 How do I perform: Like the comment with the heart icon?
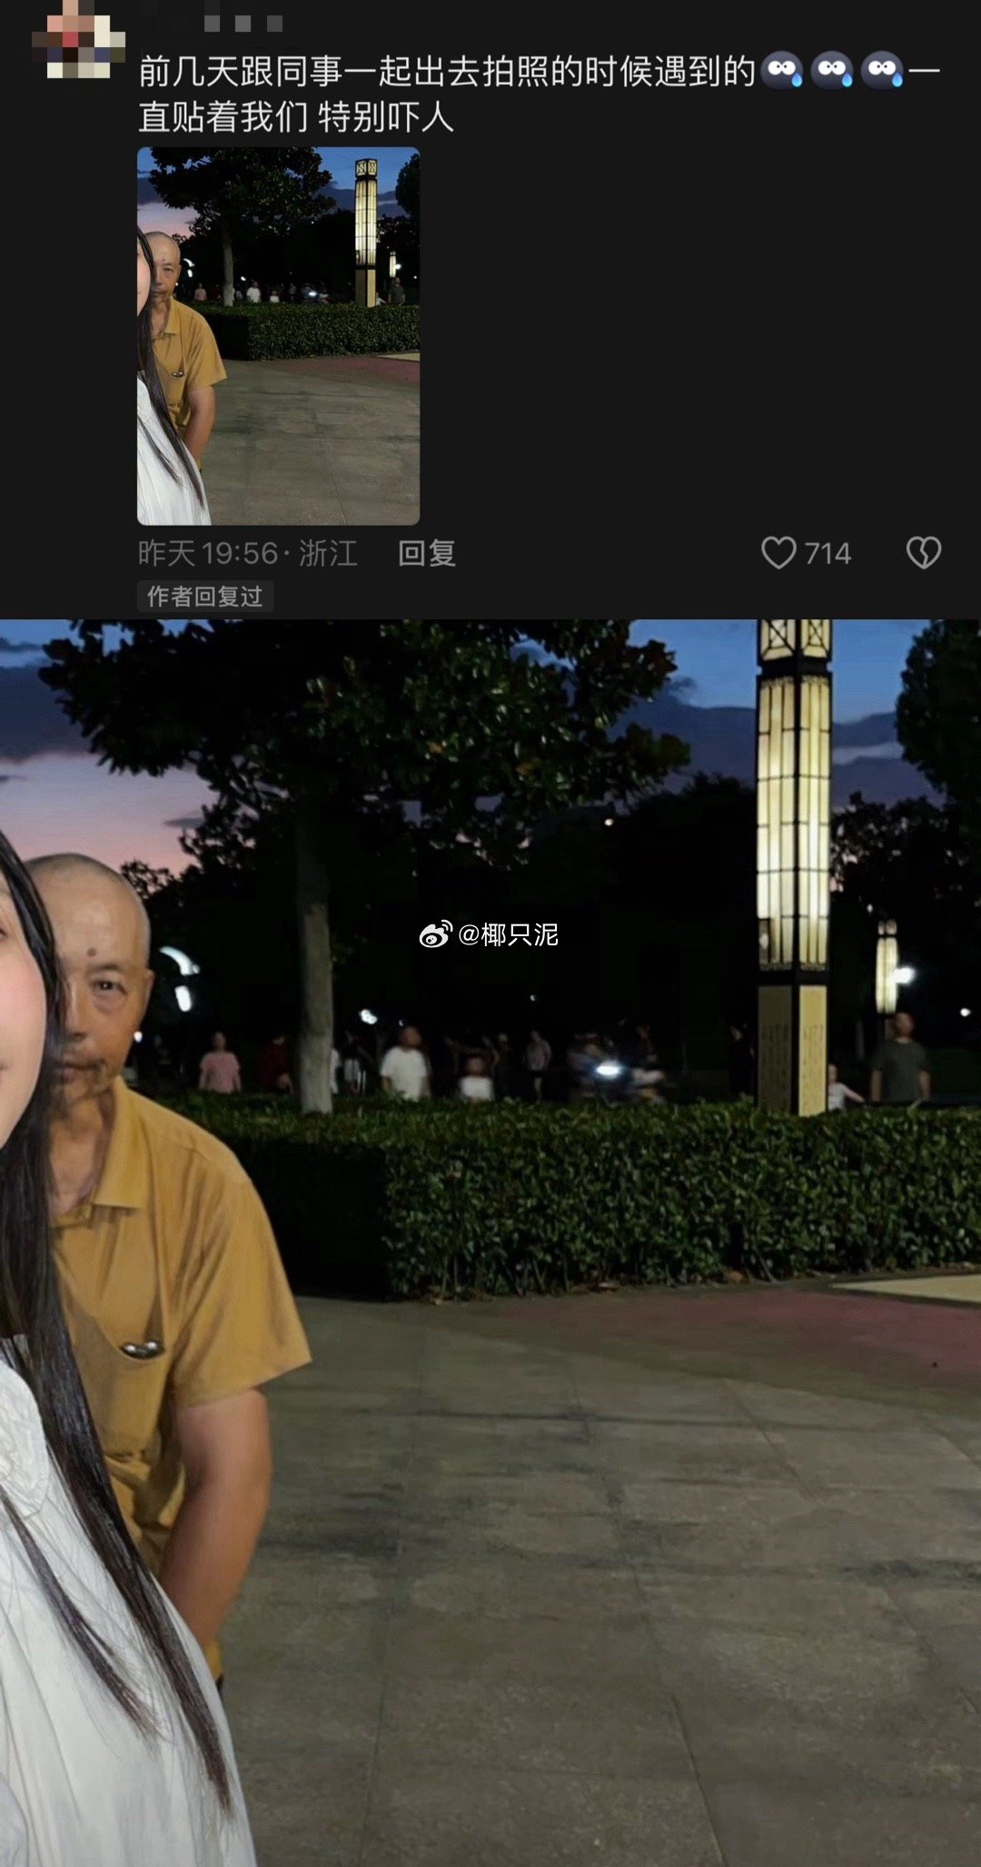point(778,552)
